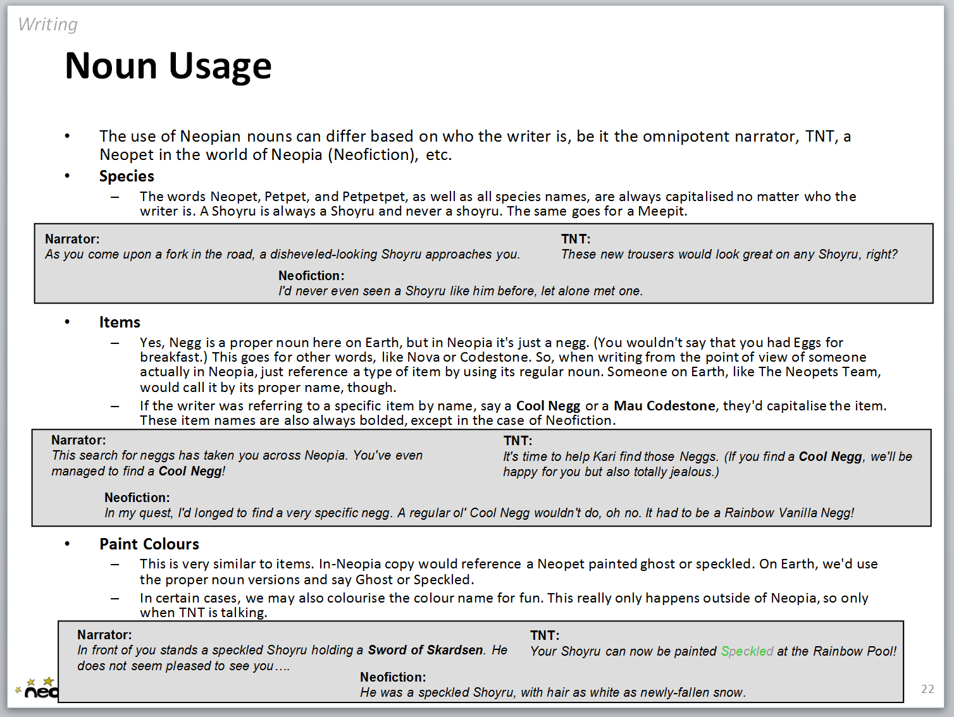Click the "Narrator:" label in the Items example box
Image resolution: width=954 pixels, height=717 pixels.
[78, 440]
